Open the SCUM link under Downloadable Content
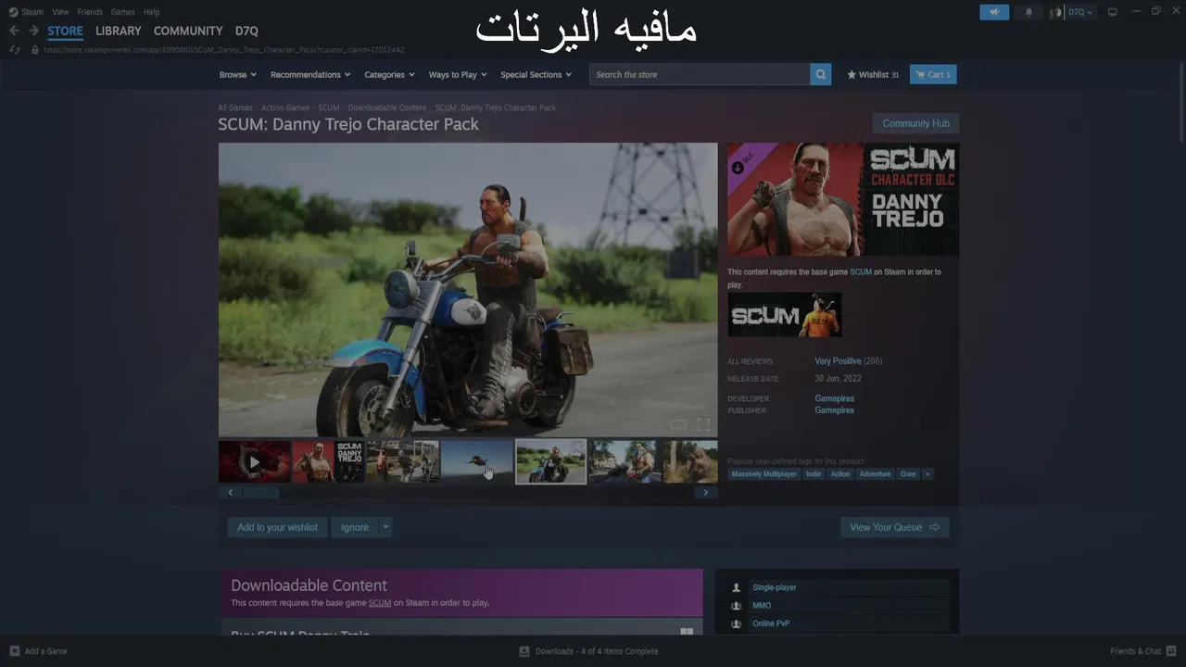 (380, 603)
